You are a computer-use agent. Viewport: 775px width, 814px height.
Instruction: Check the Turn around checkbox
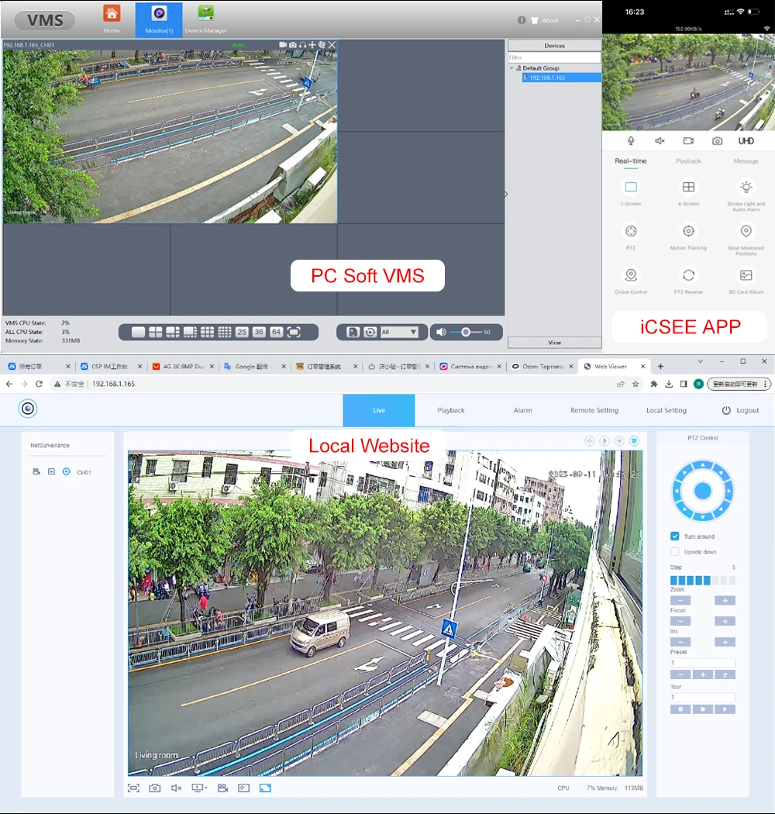point(674,536)
